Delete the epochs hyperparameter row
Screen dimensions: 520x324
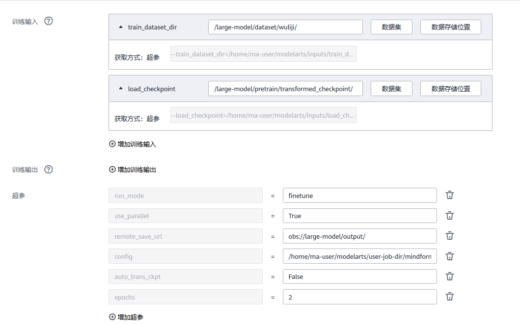pos(449,297)
